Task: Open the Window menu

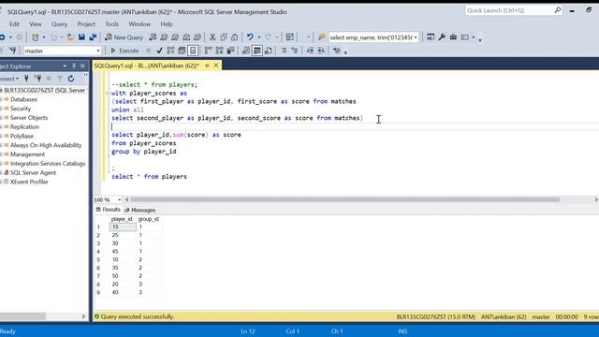Action: point(139,24)
